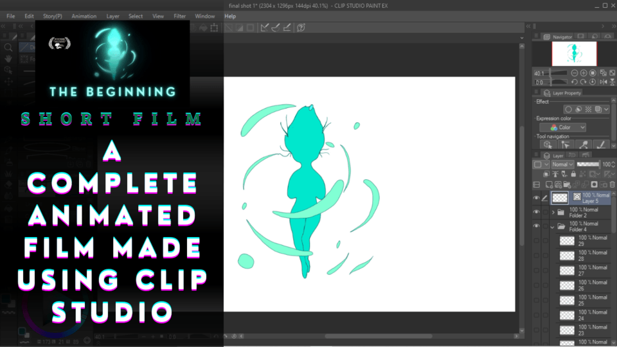
Task: Click opacity stepper arrows beside 100
Action: (613, 165)
